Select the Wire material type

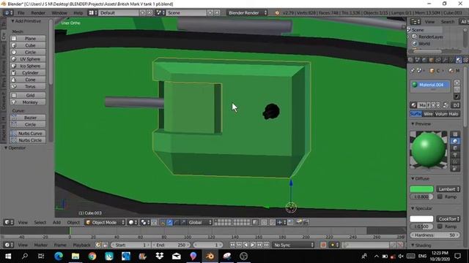coord(428,114)
